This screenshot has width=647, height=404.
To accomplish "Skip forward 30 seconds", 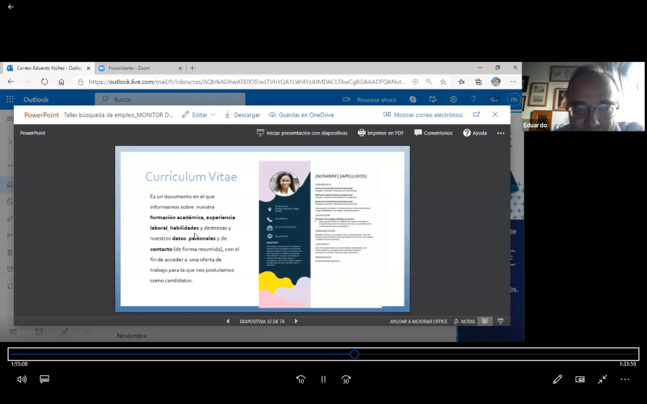I will coord(346,379).
